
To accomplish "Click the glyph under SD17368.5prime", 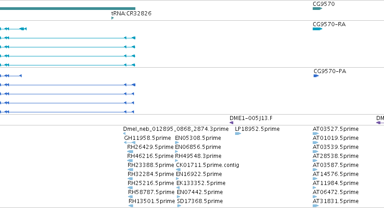I will [x=179, y=206].
